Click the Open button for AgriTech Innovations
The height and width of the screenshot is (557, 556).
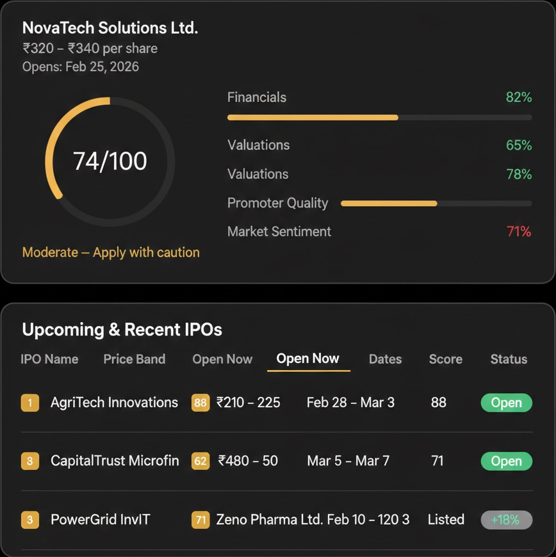tap(506, 403)
